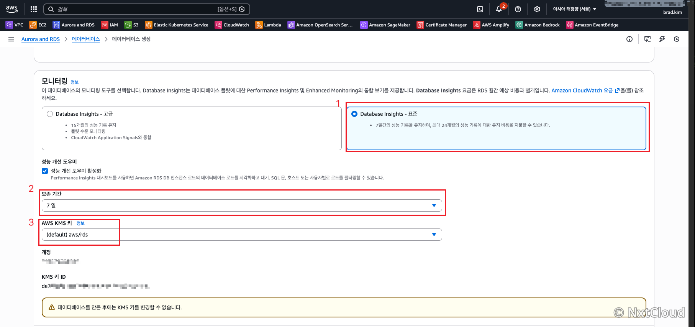Open the Amazon EventBridge shortcut

tap(592, 25)
